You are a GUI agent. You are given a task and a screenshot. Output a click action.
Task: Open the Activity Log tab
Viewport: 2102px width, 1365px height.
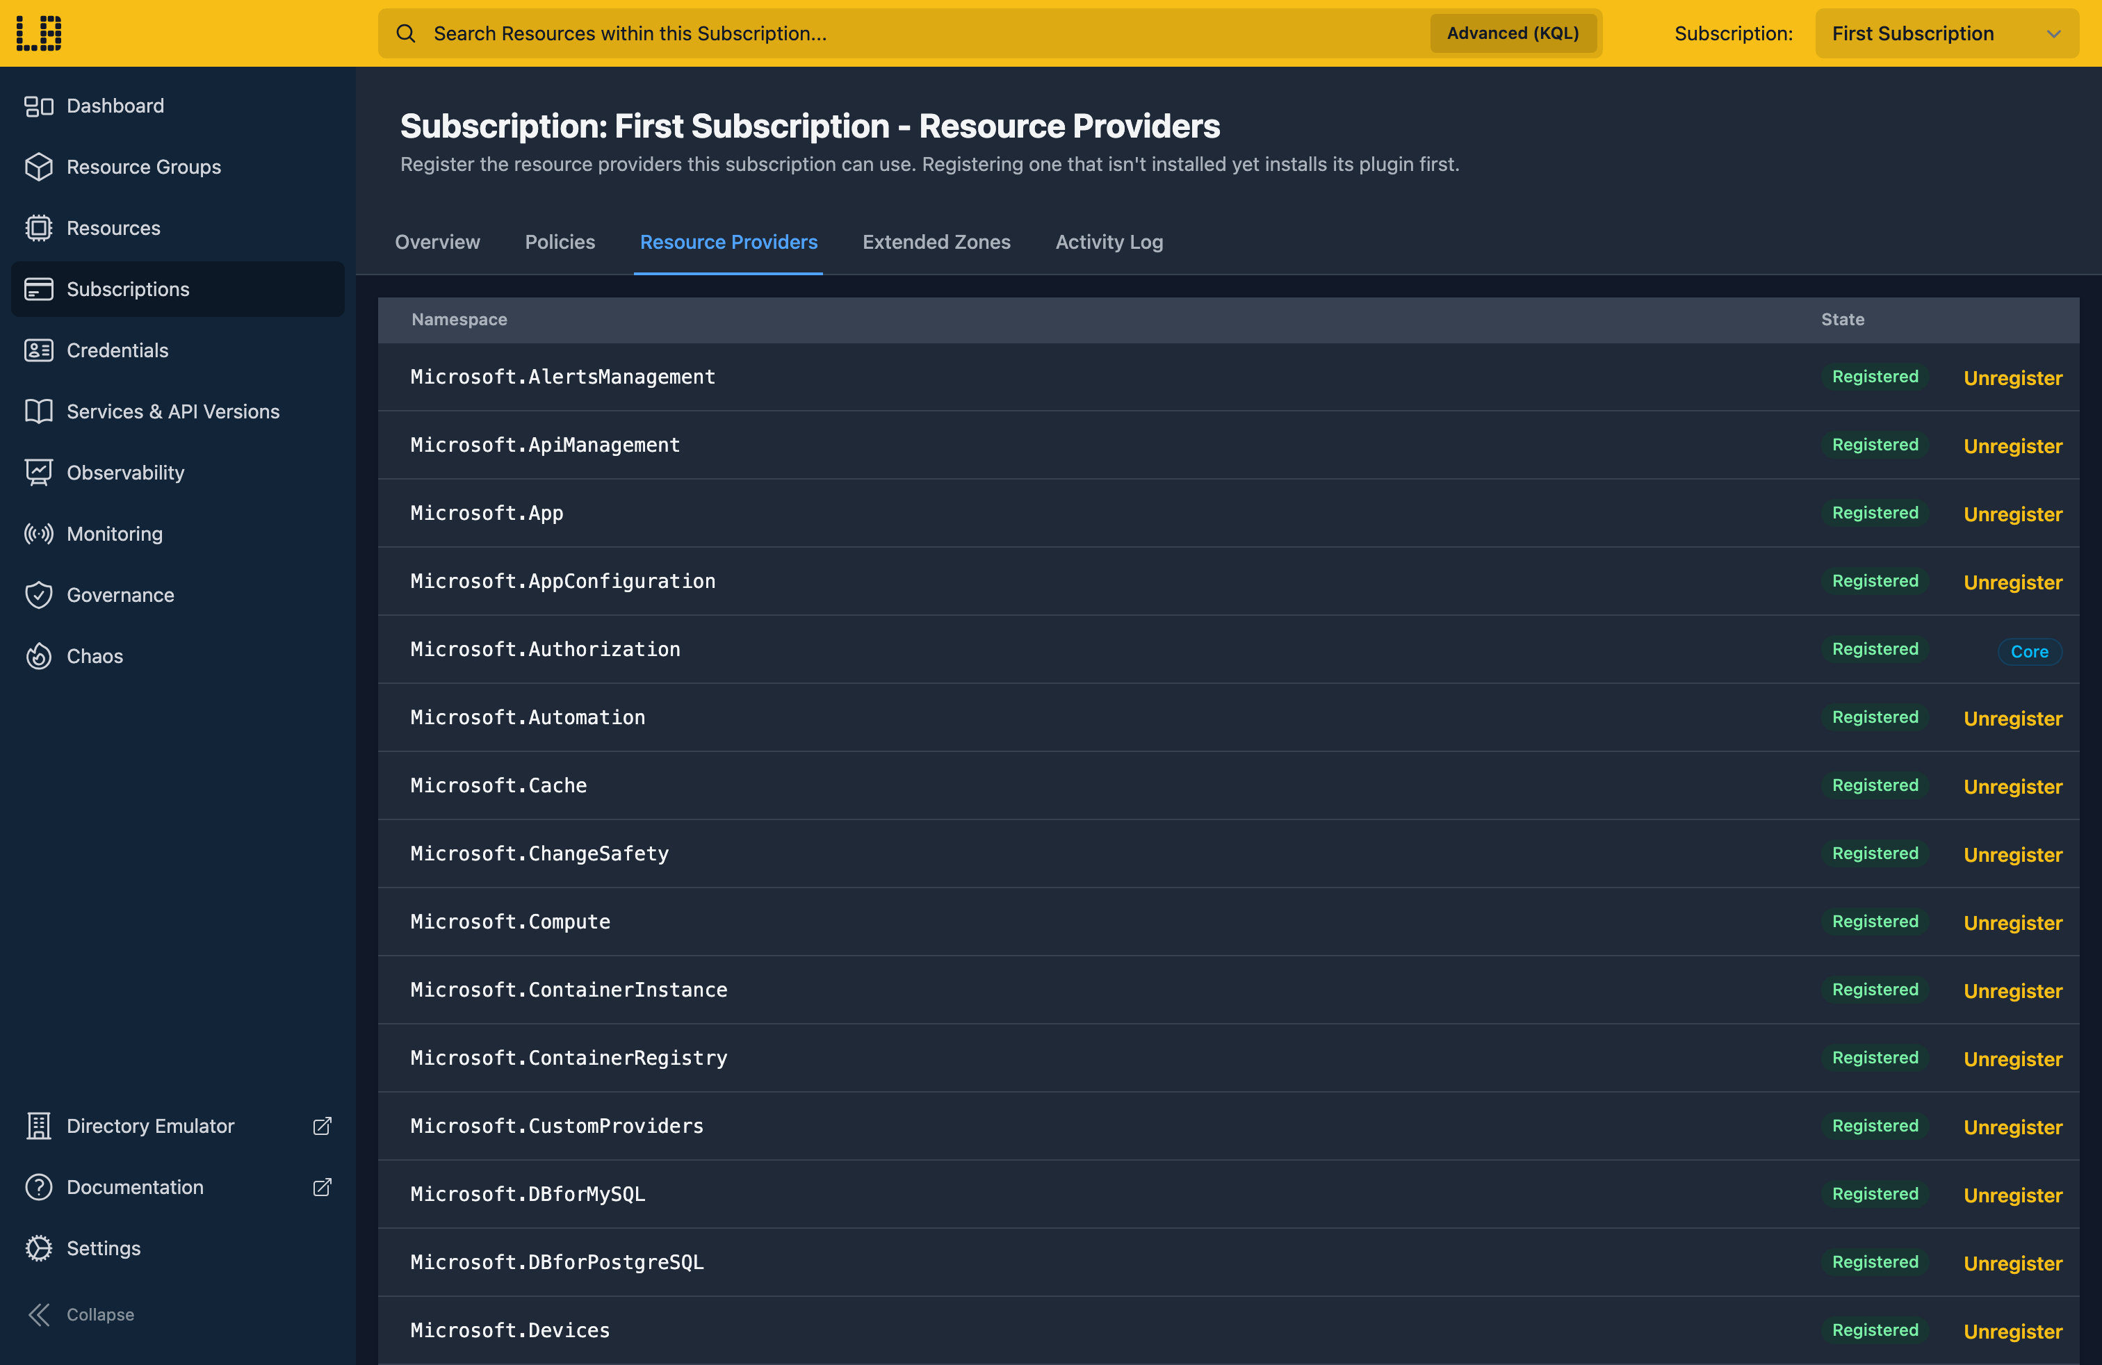(x=1109, y=242)
